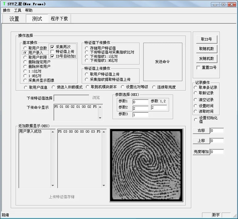
Task: Click the 下传特征值选择 path field
Action: pos(71,98)
